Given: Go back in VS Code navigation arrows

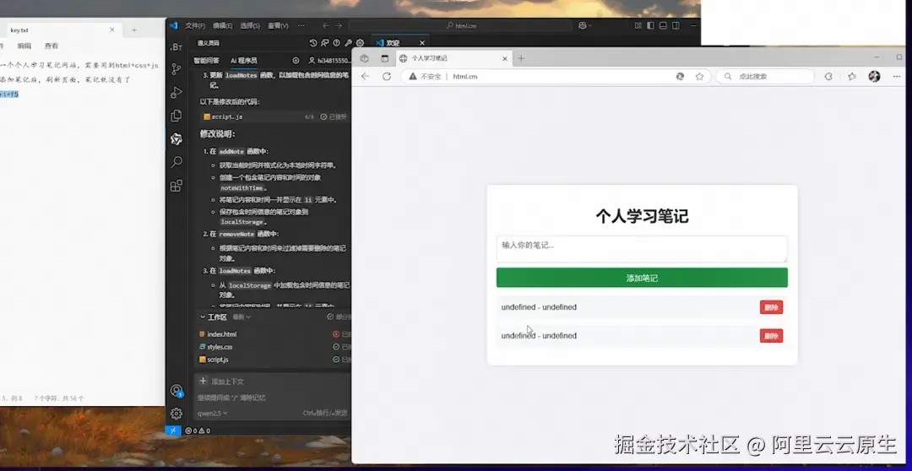Looking at the screenshot, I should point(325,25).
